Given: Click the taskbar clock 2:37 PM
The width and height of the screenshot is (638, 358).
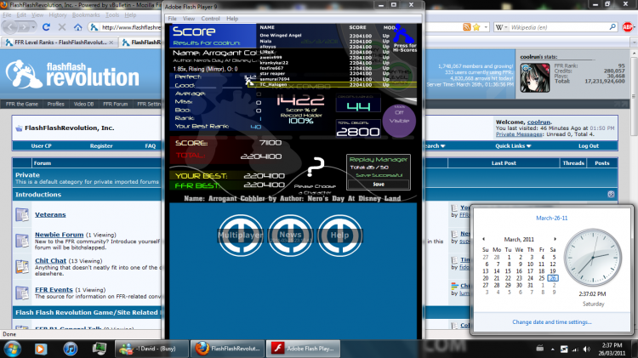Looking at the screenshot, I should [612, 345].
